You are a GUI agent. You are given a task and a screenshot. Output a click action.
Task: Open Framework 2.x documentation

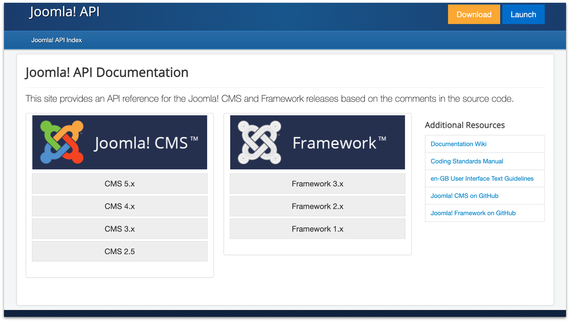(x=318, y=206)
